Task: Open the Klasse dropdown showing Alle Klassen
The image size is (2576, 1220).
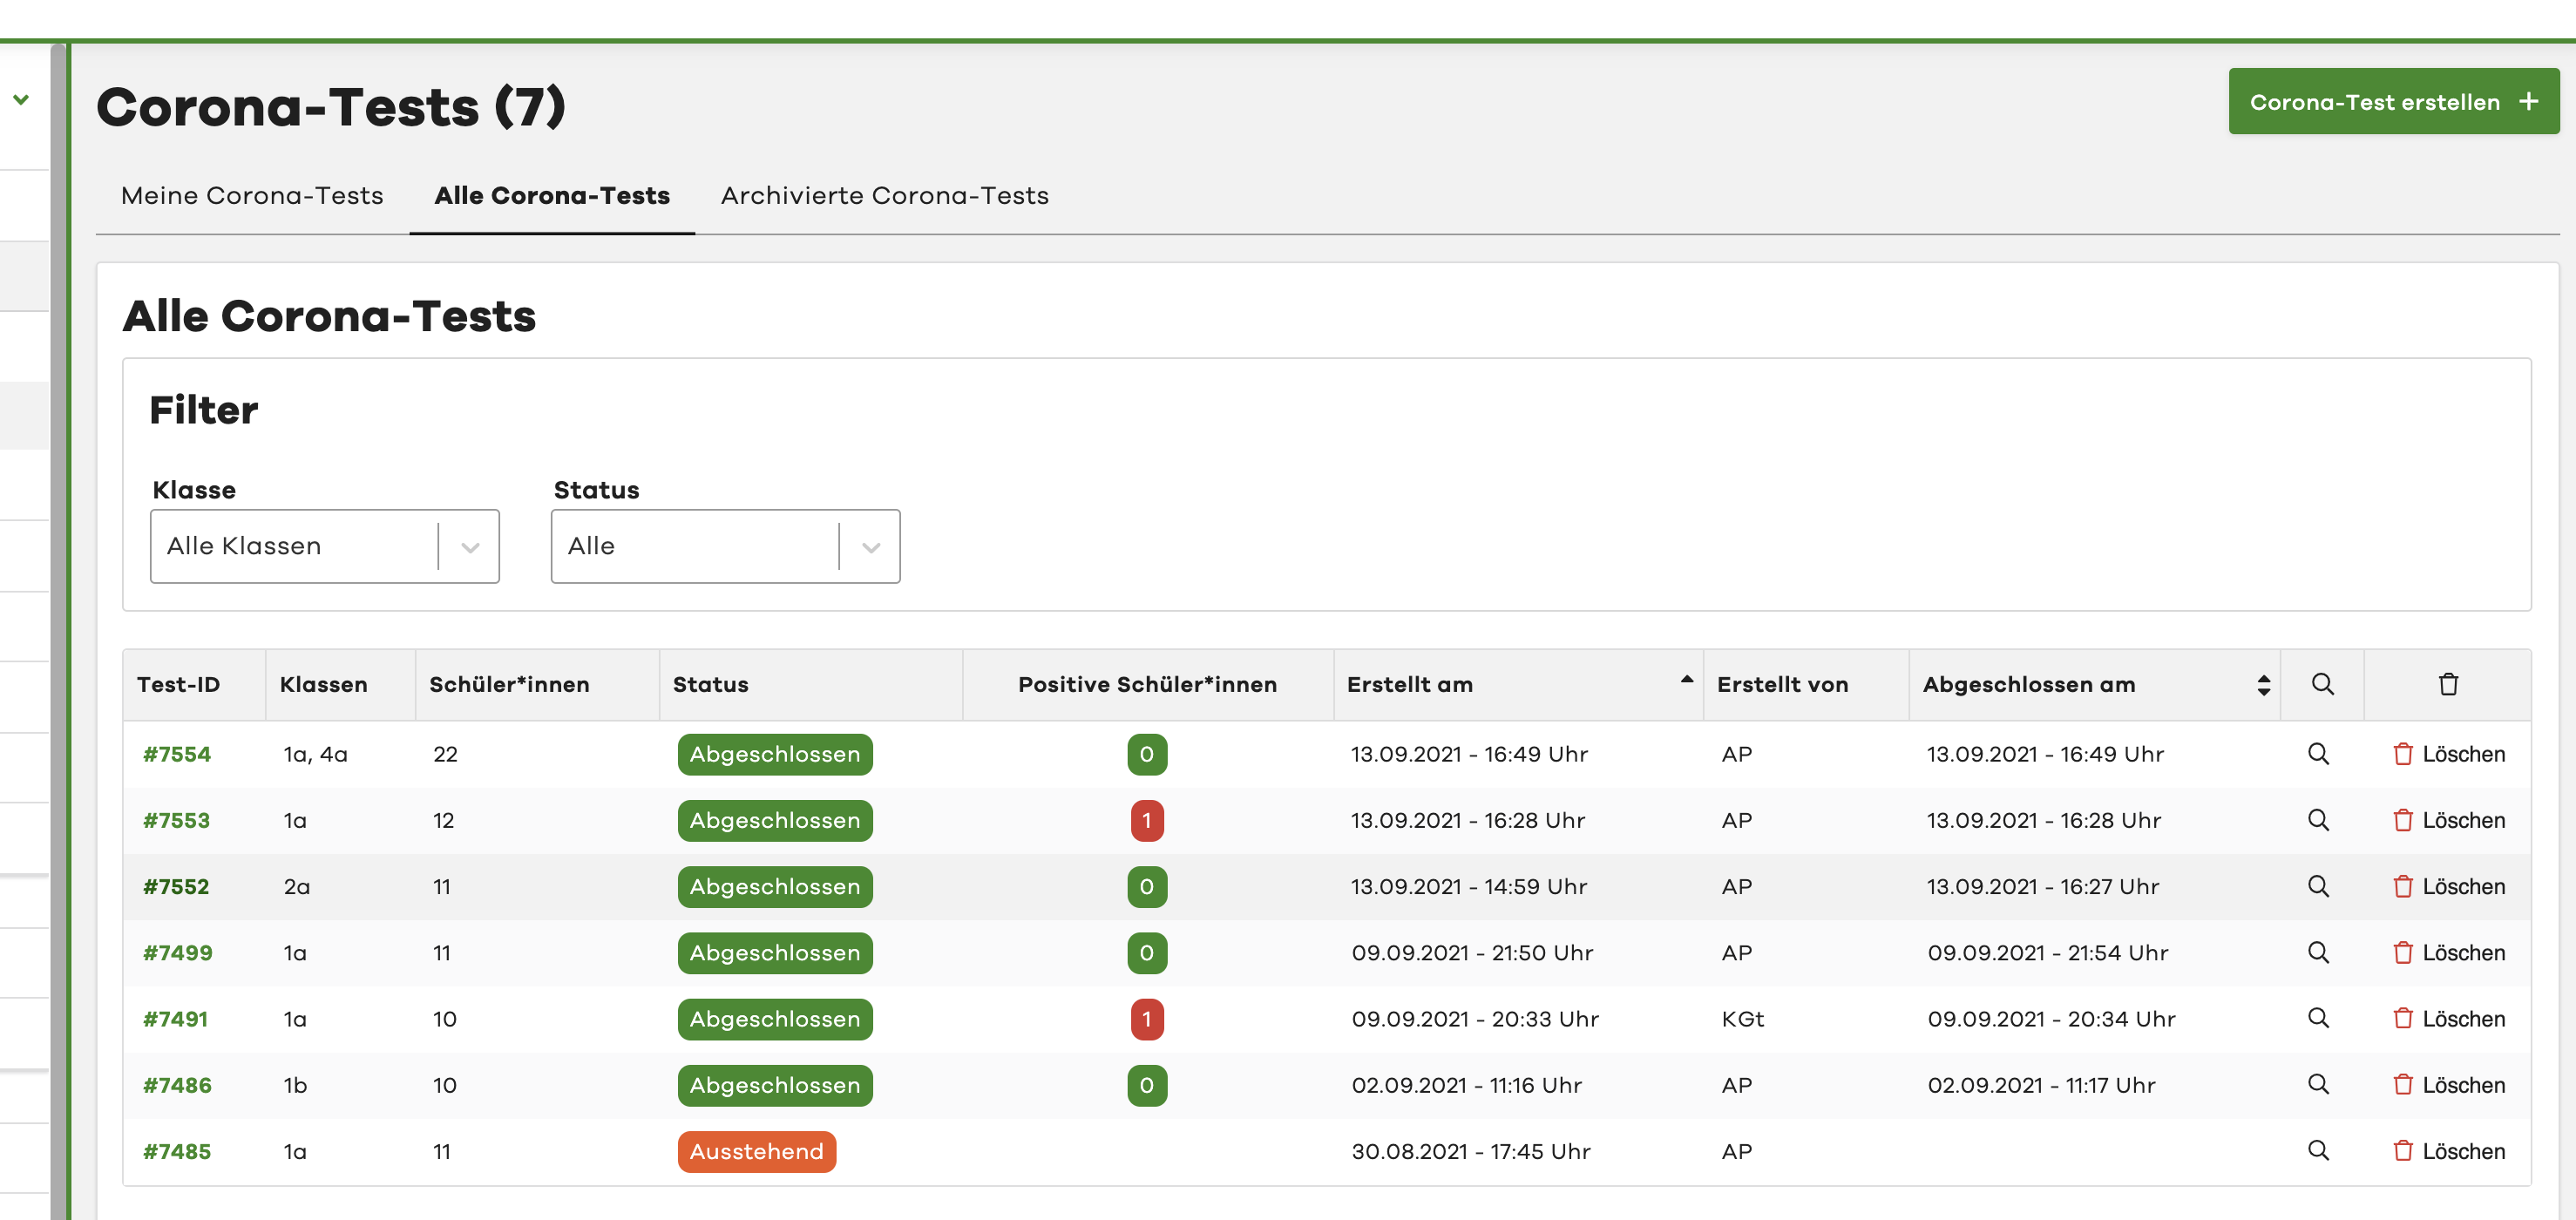Action: coord(324,546)
